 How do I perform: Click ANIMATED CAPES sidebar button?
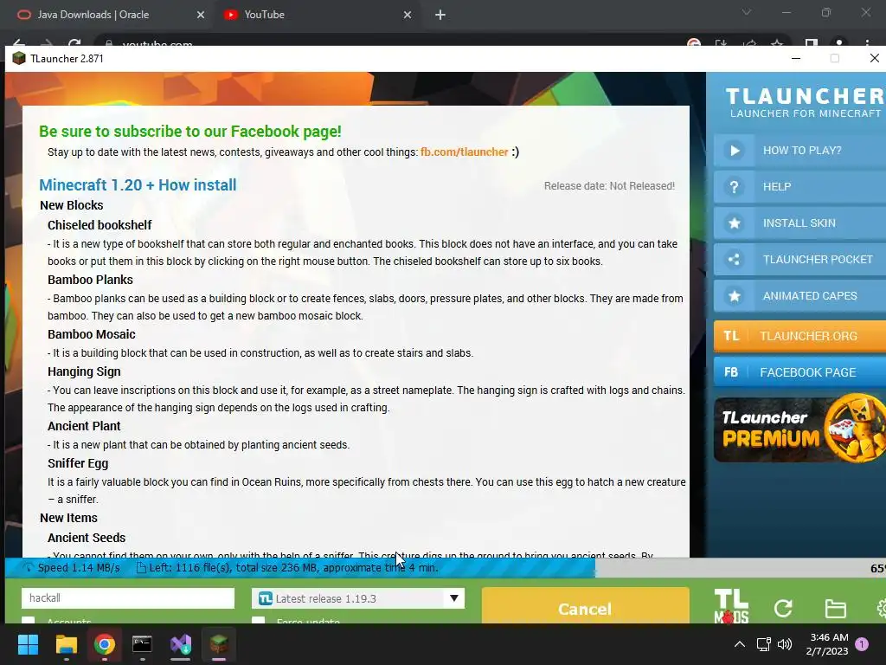(799, 296)
